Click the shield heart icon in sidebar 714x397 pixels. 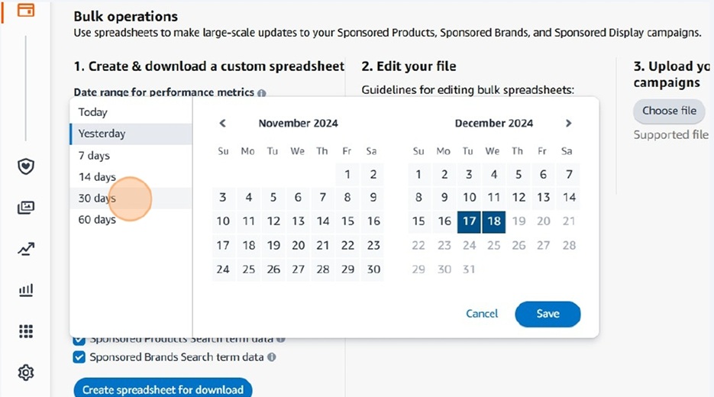(x=26, y=166)
